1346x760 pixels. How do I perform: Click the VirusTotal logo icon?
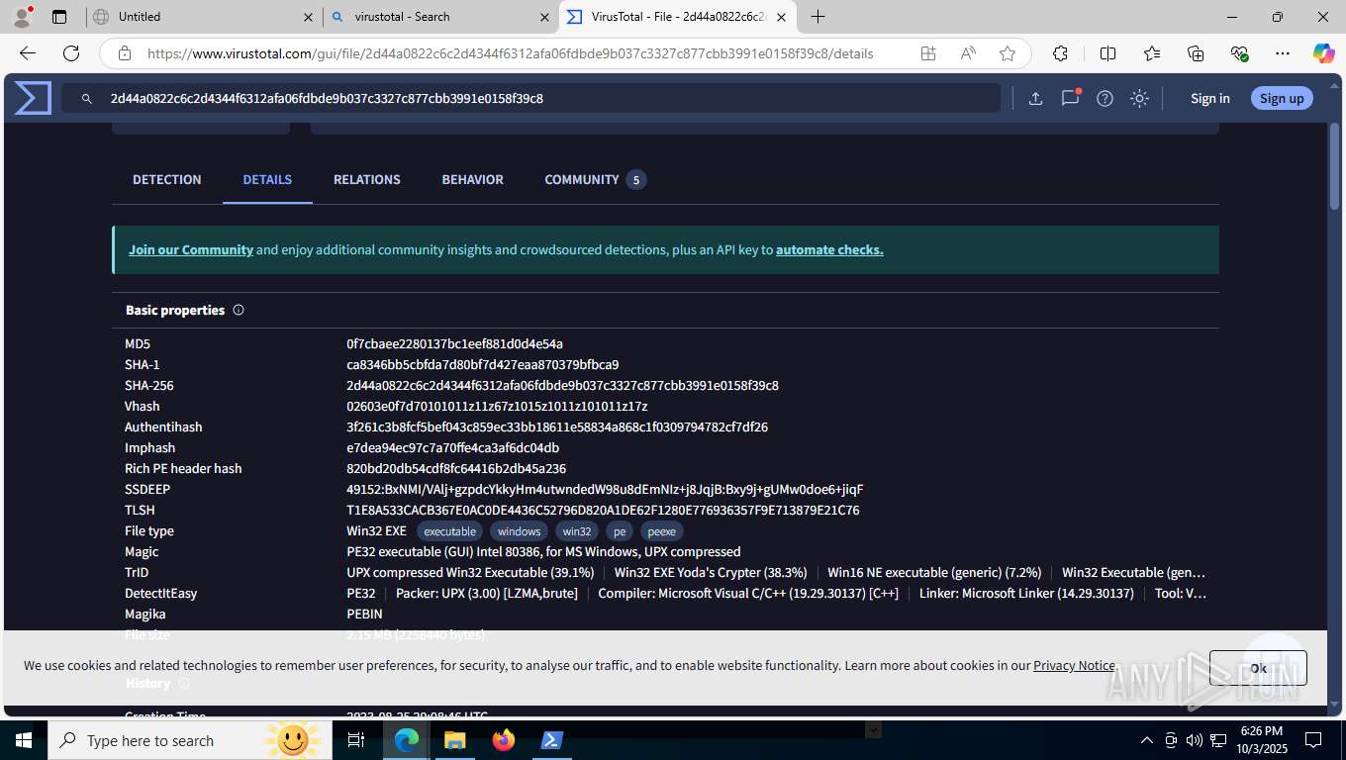[33, 98]
